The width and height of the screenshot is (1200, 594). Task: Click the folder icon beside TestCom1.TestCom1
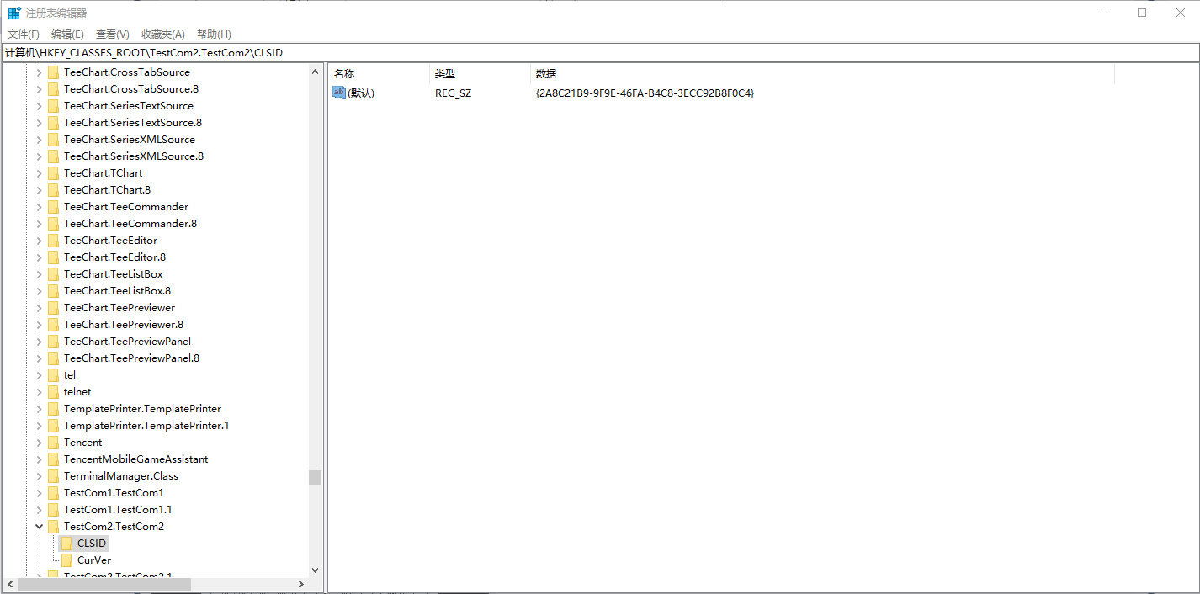pos(54,492)
